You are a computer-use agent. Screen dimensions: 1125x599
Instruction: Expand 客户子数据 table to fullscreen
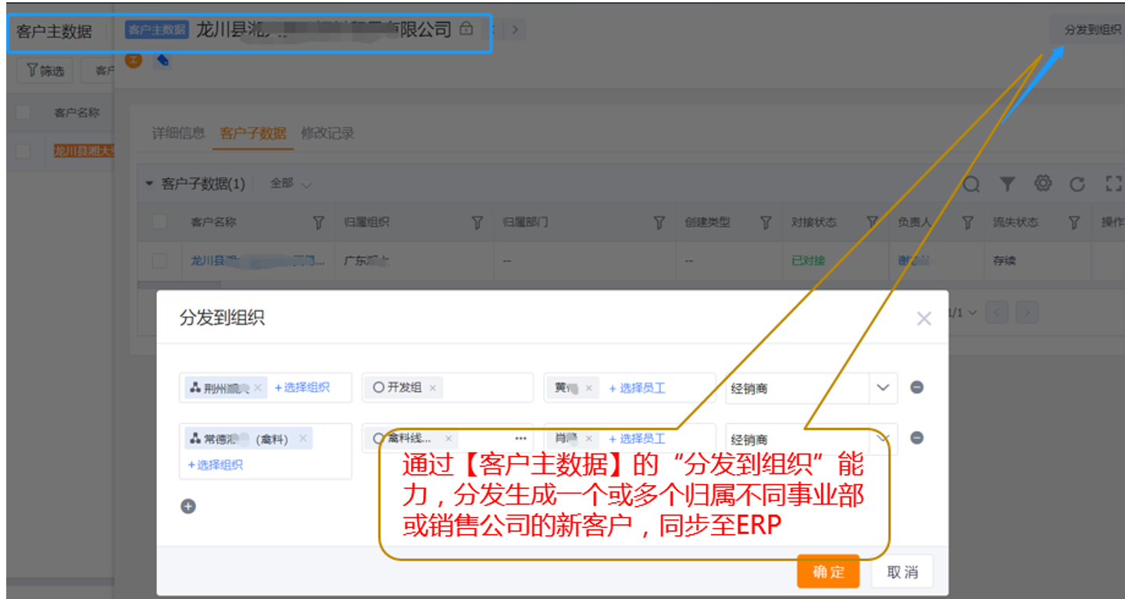point(1113,184)
